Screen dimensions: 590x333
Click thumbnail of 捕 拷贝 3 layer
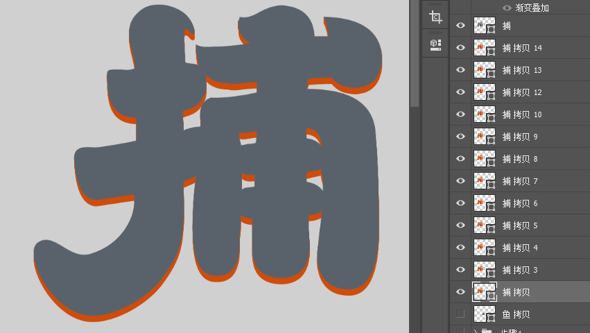tap(485, 270)
